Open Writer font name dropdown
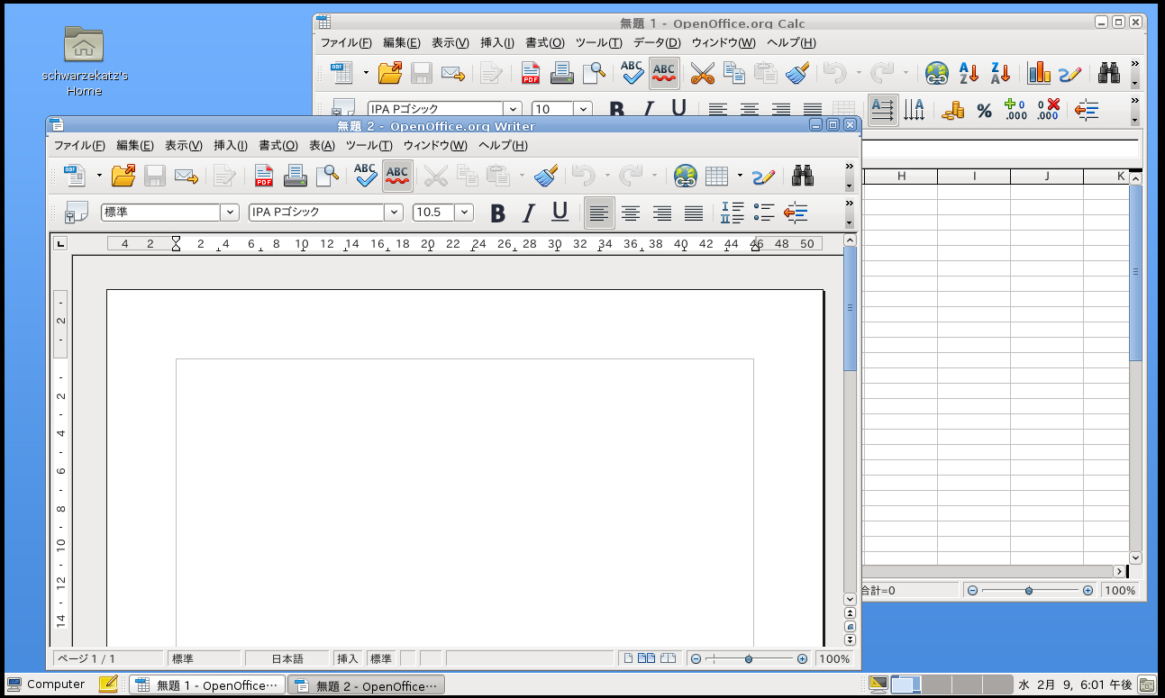The image size is (1165, 698). point(393,213)
